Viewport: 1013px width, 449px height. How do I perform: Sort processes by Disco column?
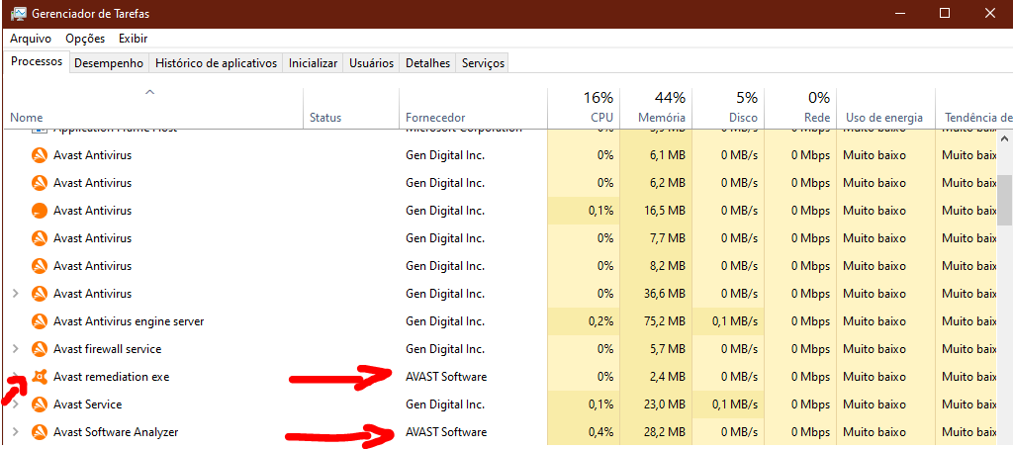(728, 107)
